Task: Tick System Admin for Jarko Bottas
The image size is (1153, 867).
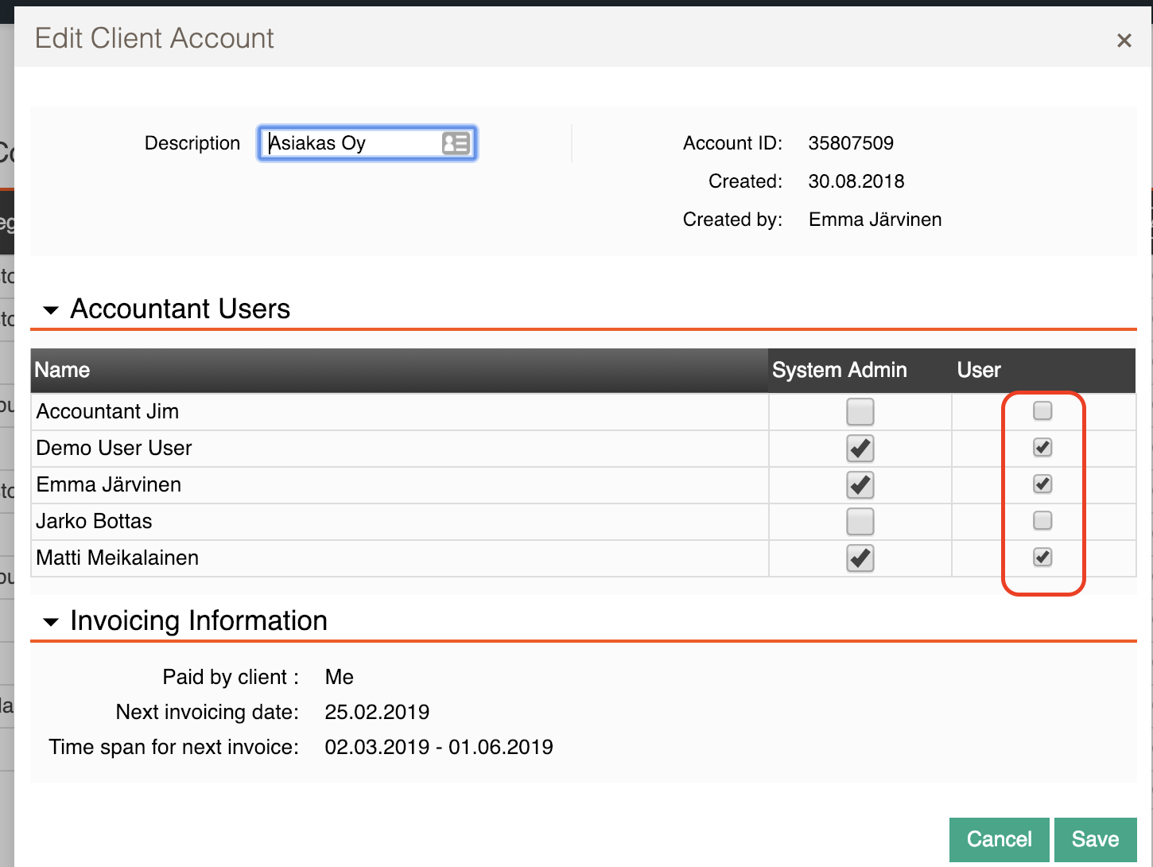Action: coord(860,522)
